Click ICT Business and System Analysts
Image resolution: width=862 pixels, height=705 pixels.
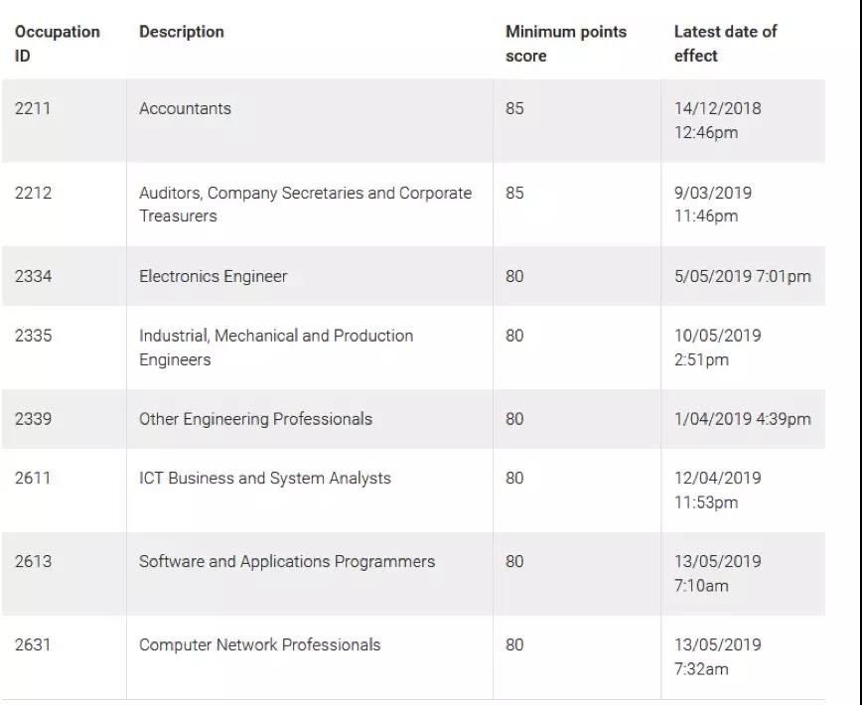(264, 478)
